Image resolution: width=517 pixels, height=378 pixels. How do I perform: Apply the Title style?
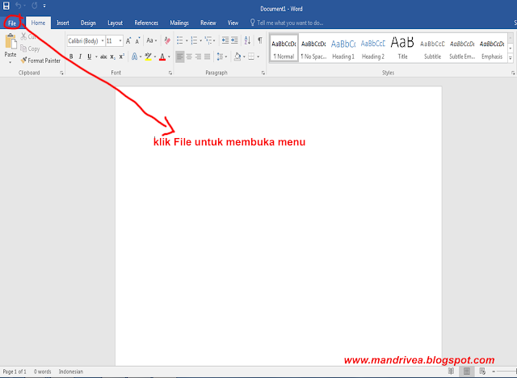[402, 48]
